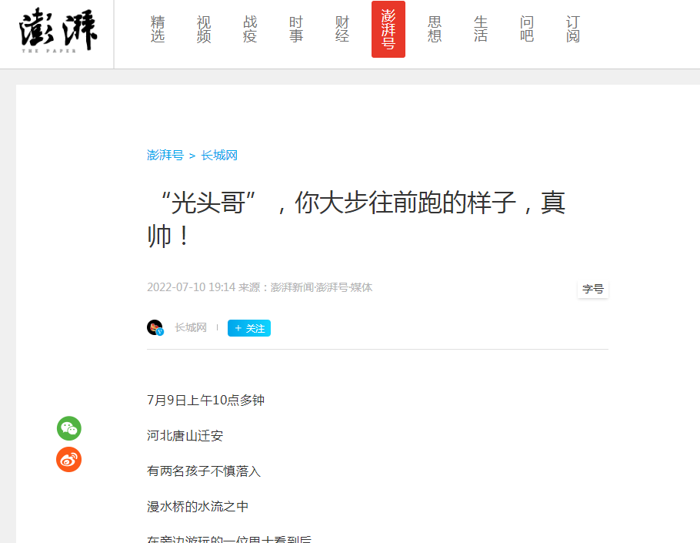
Task: Click the verification badge on the avatar
Action: tap(162, 333)
